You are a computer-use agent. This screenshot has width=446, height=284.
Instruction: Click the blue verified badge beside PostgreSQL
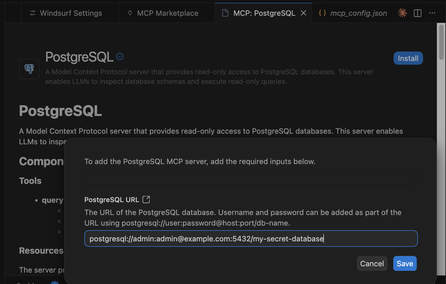[x=120, y=56]
